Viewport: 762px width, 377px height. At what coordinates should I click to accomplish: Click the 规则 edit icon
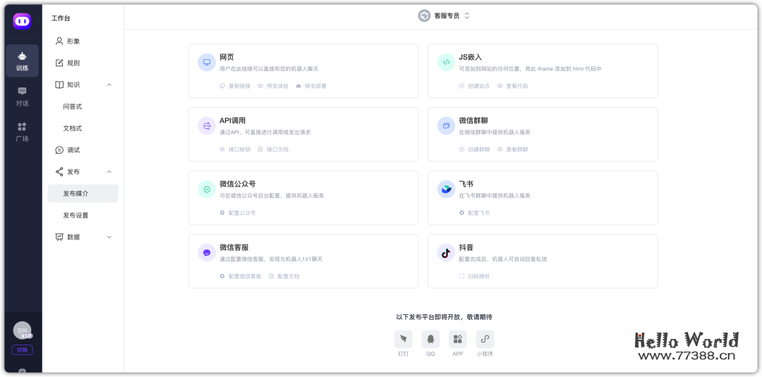point(59,63)
